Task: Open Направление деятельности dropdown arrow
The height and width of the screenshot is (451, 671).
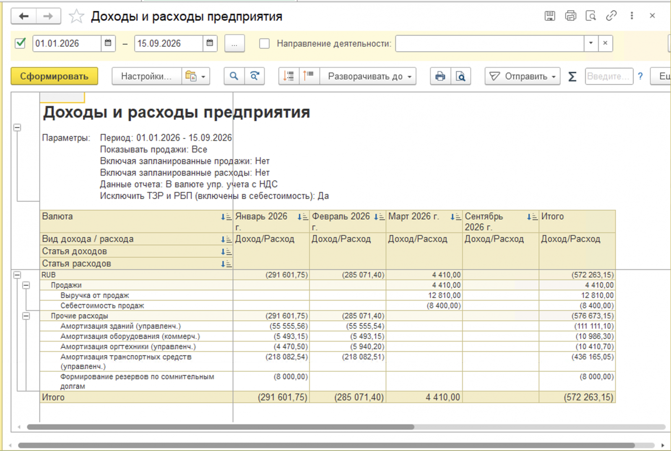Action: (x=591, y=43)
